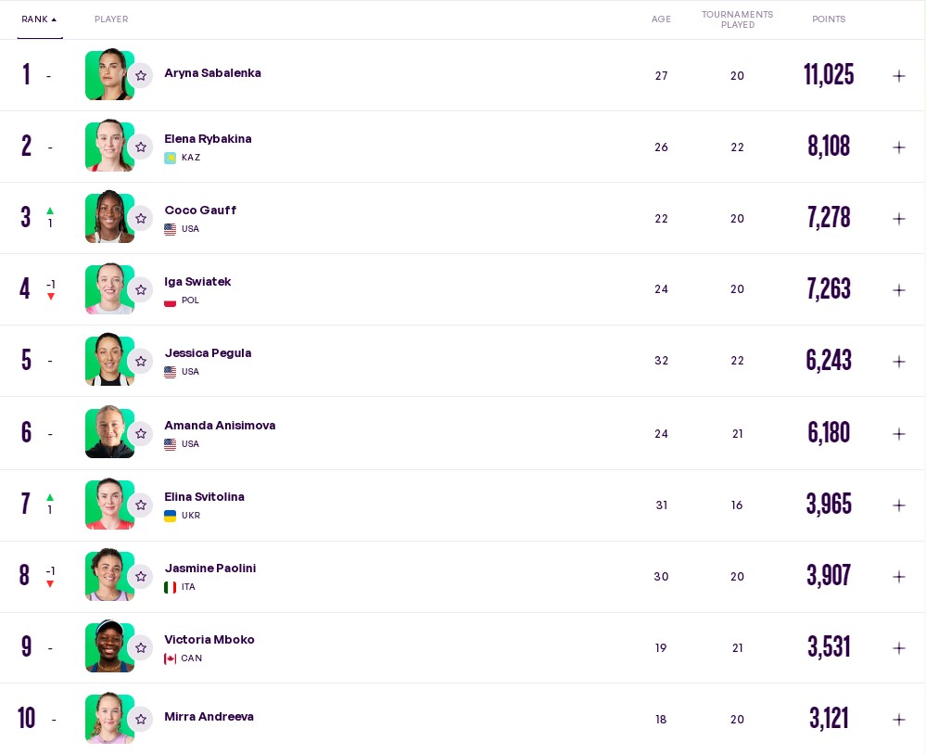Screen dimensions: 926x754
Task: Sort by the Rank column header
Action: tap(39, 19)
